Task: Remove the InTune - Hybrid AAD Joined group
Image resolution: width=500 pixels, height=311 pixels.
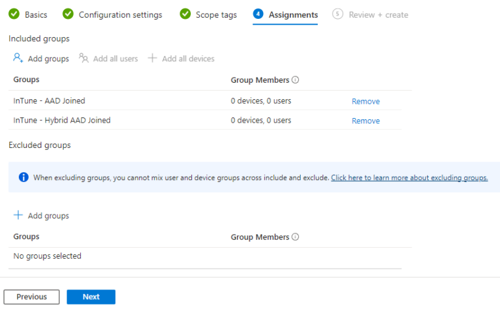Action: pos(365,121)
